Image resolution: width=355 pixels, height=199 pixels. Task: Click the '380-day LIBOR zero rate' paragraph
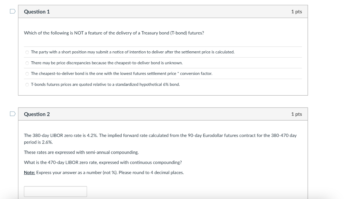click(x=160, y=139)
